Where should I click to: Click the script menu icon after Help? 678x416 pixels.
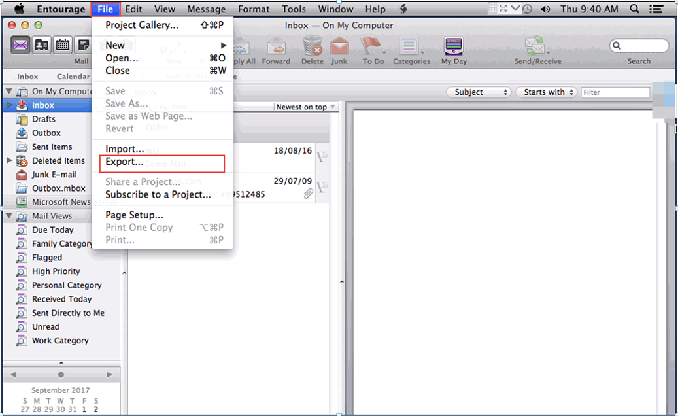point(403,9)
